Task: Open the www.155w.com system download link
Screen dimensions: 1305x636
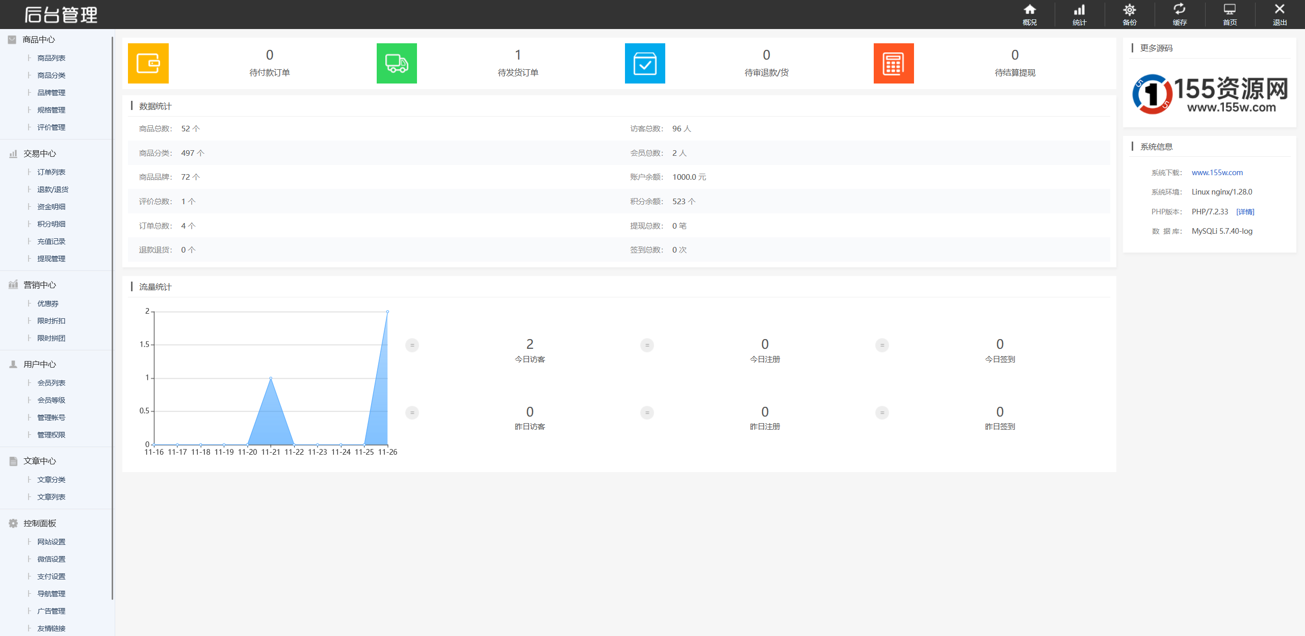Action: (1217, 173)
